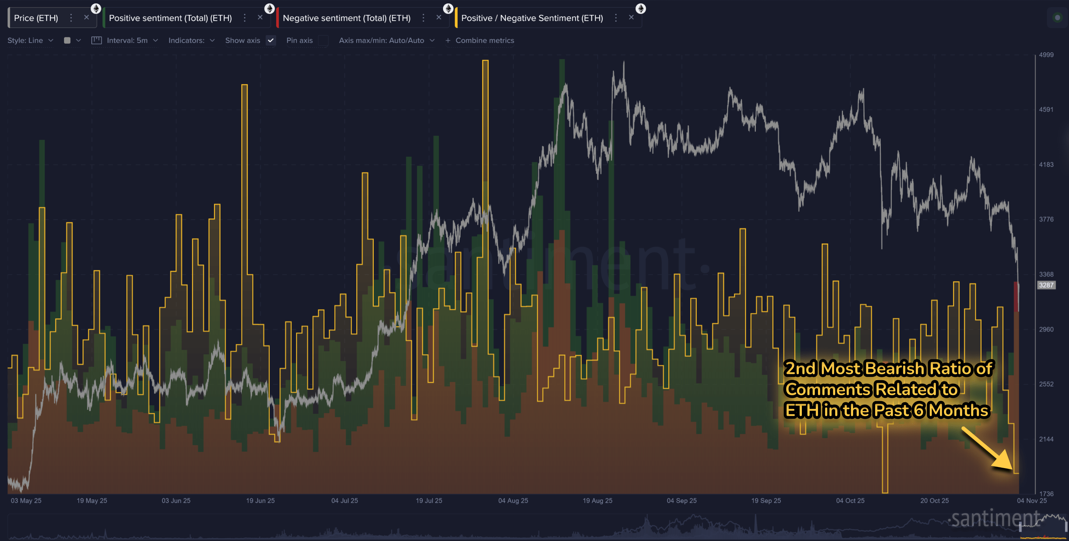Open the three-dot menu for Price (ETH)
Screen dimensions: 1069x541
point(71,18)
